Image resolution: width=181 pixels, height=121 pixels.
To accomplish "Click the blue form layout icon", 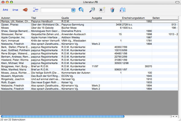I will point(122,10).
